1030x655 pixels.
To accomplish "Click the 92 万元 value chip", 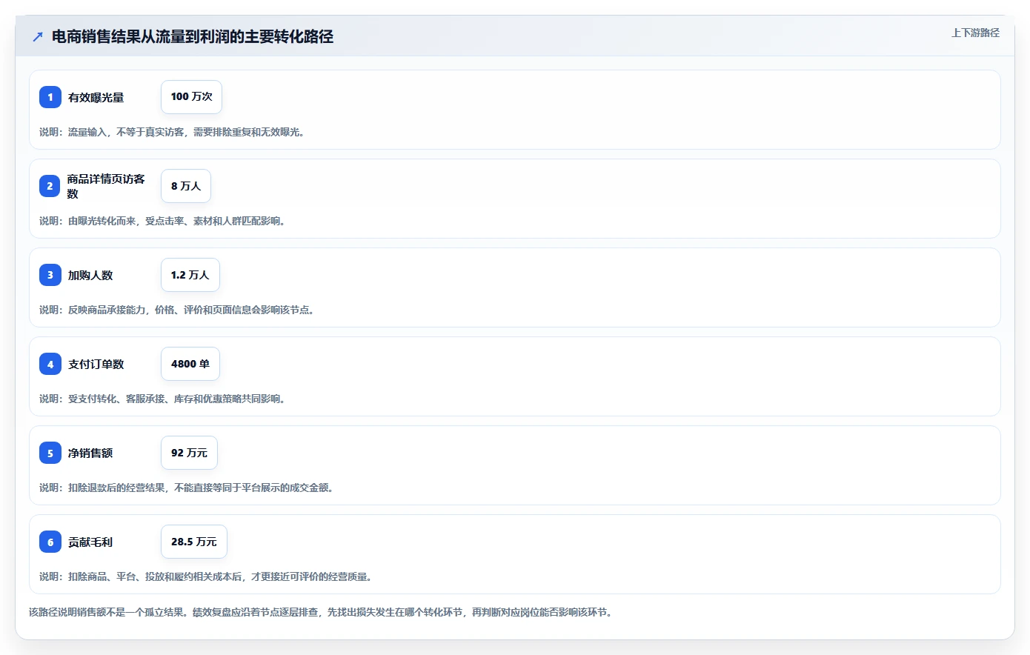I will (x=189, y=453).
